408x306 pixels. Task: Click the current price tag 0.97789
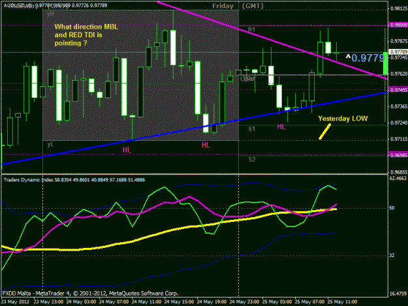click(398, 52)
